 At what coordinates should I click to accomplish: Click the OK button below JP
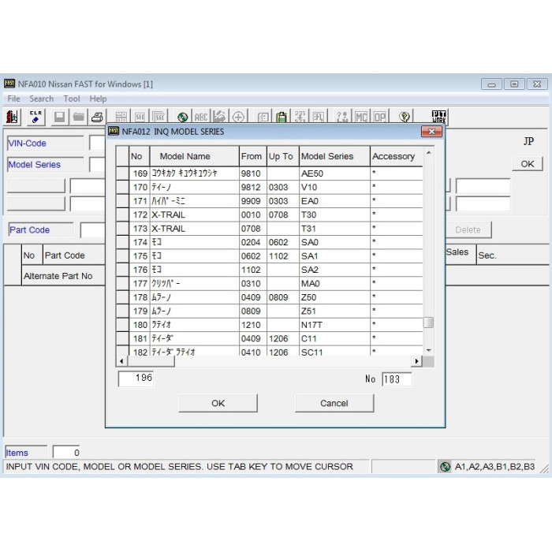527,164
